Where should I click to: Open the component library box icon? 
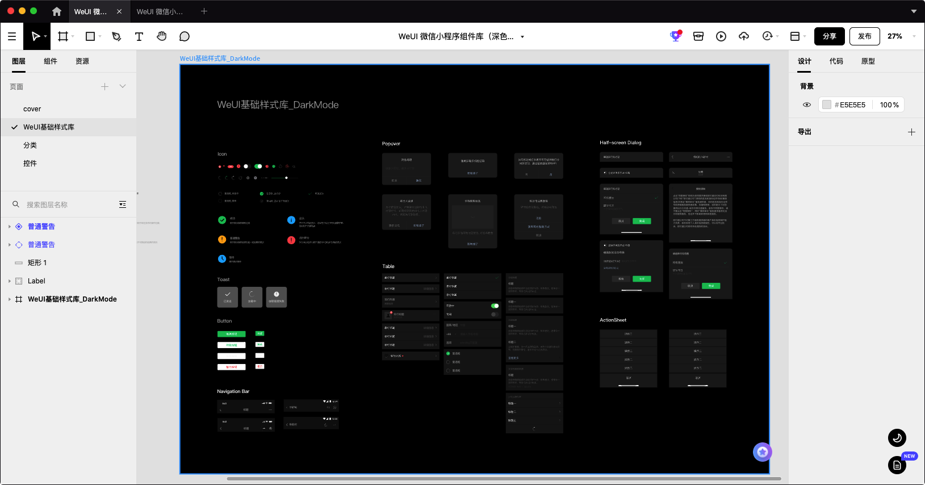point(698,36)
